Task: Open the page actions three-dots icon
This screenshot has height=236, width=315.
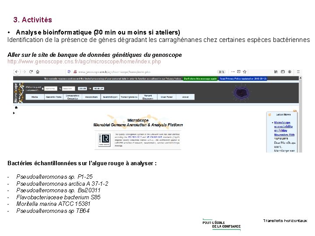Action: [233, 72]
